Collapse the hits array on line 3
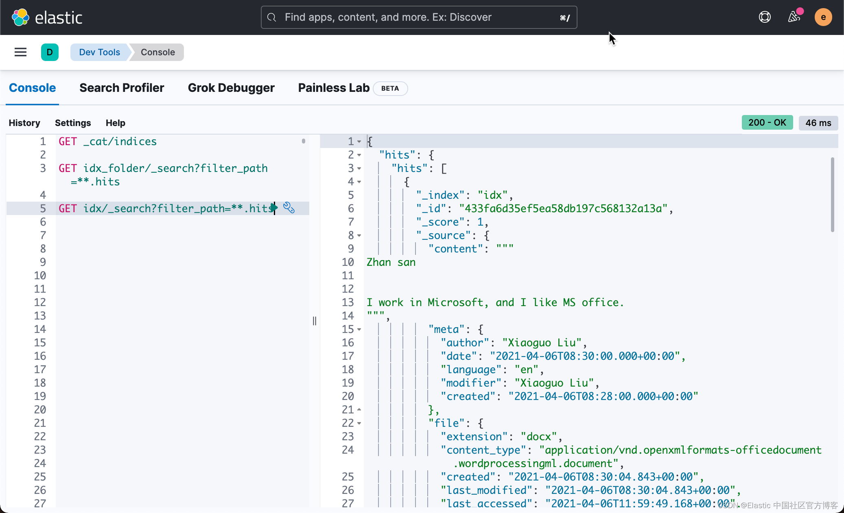Image resolution: width=844 pixels, height=513 pixels. coord(359,168)
